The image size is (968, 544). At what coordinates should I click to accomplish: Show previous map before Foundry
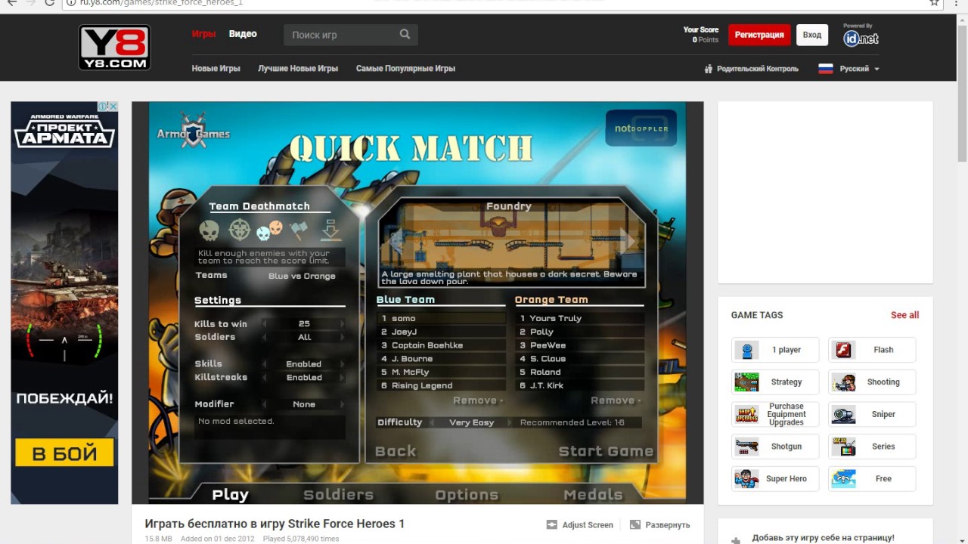coord(396,241)
